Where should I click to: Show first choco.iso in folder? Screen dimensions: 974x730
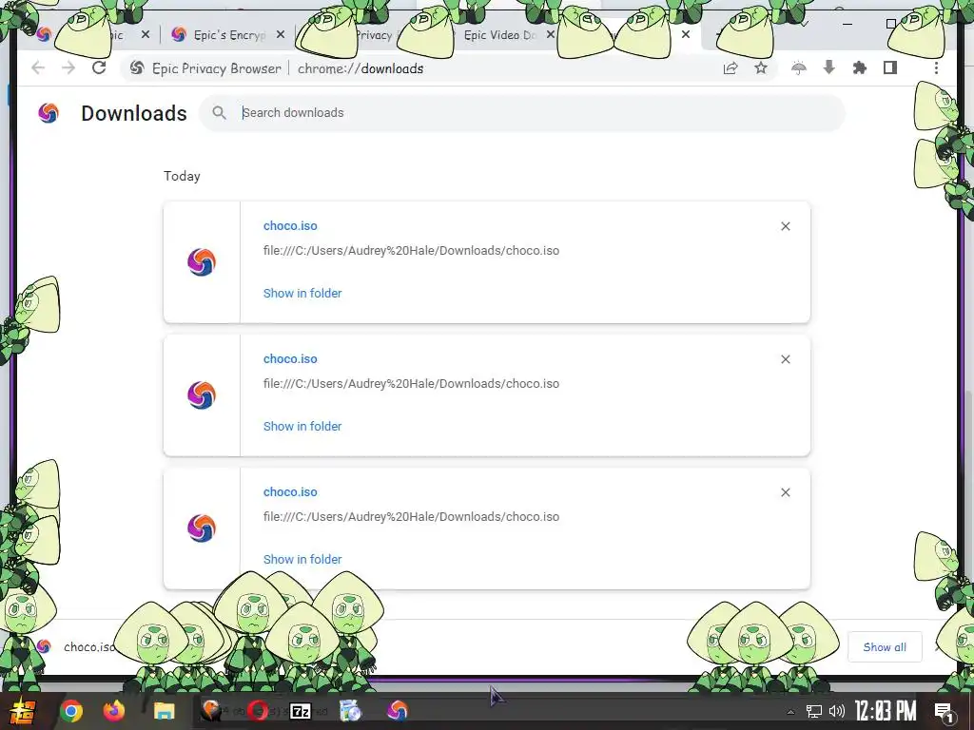302,293
